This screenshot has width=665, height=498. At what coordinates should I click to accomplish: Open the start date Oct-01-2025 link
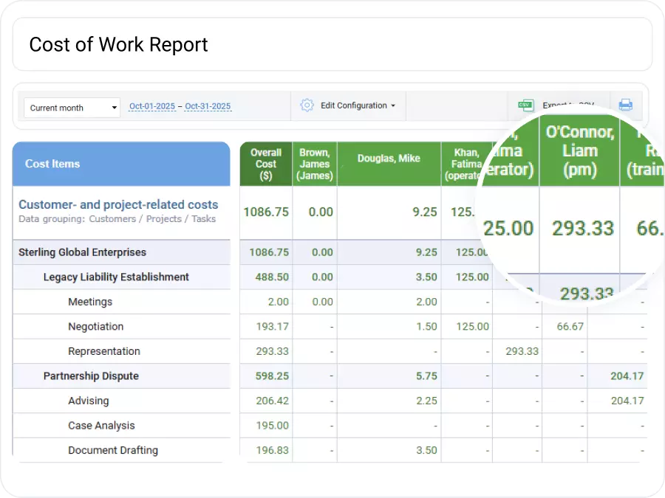point(151,106)
